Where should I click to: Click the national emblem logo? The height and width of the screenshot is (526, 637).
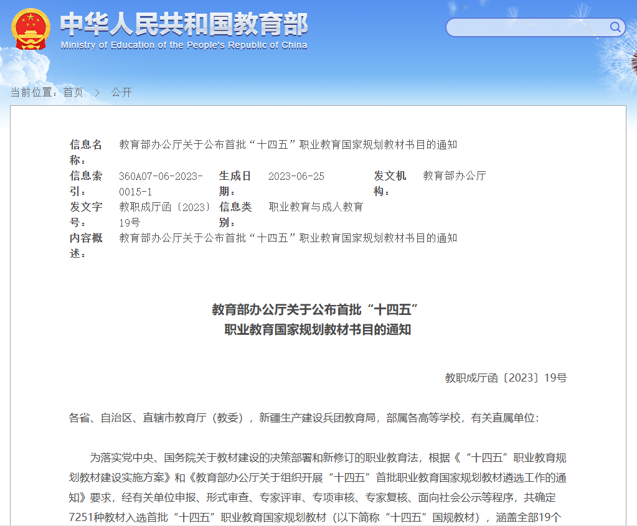(32, 29)
